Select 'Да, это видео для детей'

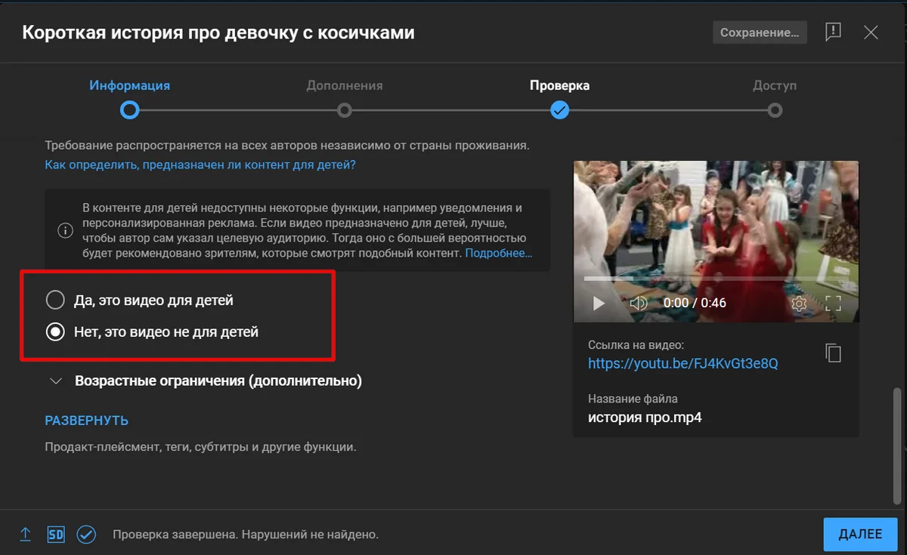coord(55,301)
